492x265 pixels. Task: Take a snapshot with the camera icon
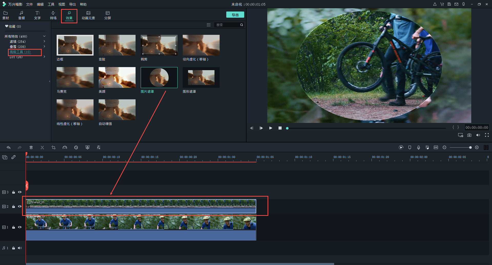(x=469, y=135)
